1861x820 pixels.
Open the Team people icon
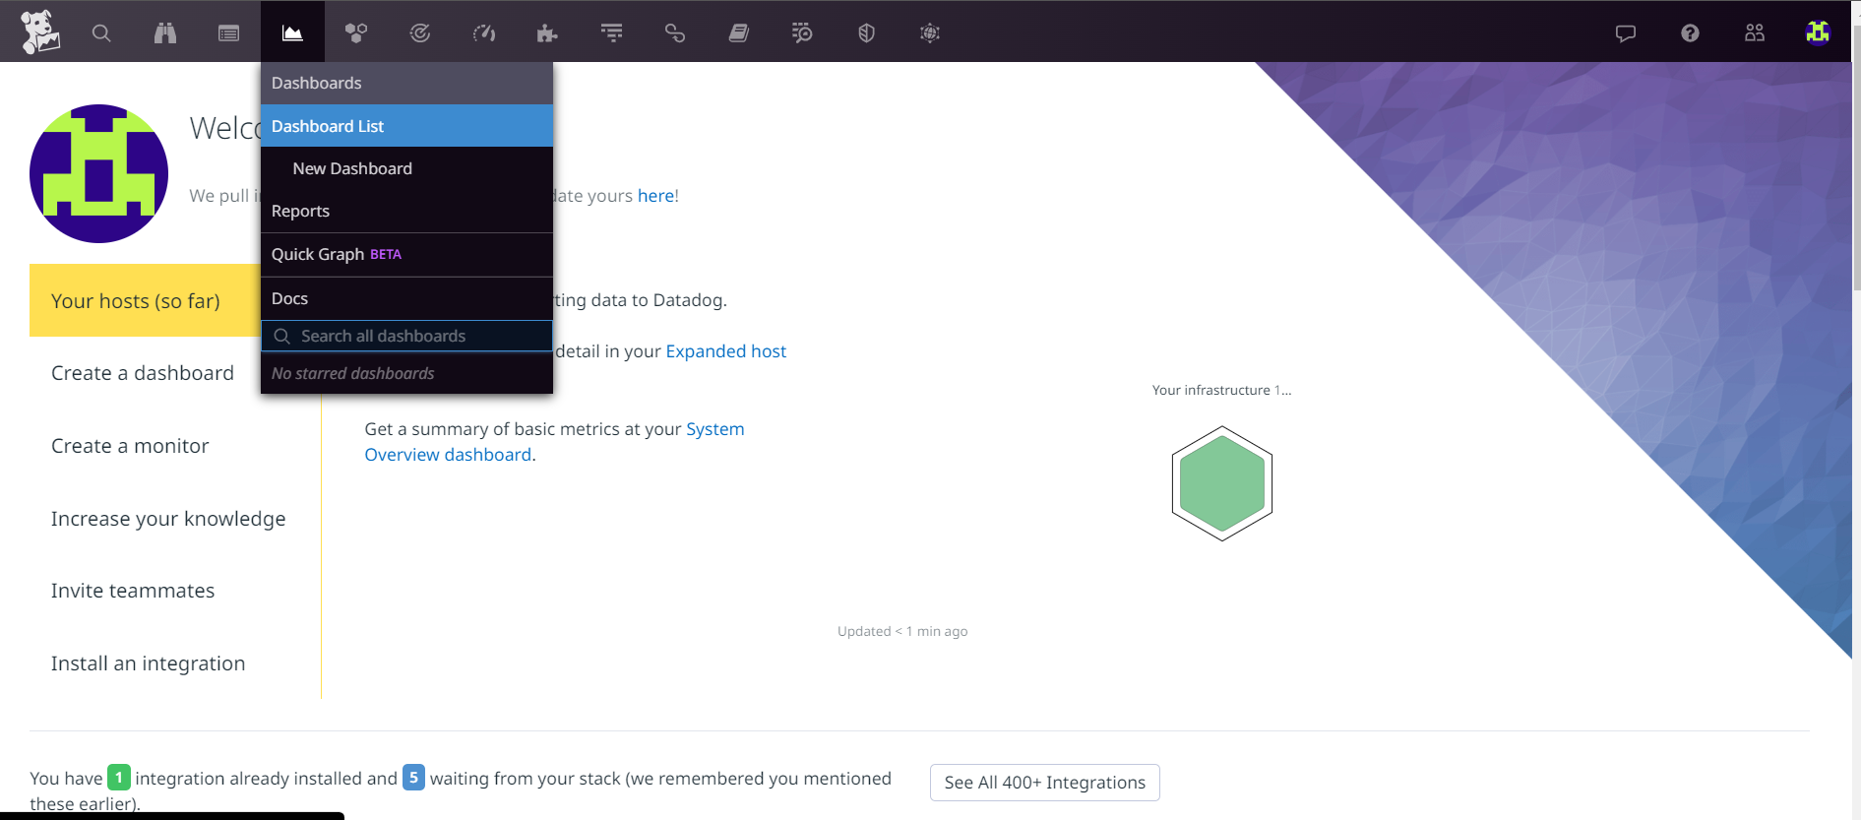point(1755,33)
